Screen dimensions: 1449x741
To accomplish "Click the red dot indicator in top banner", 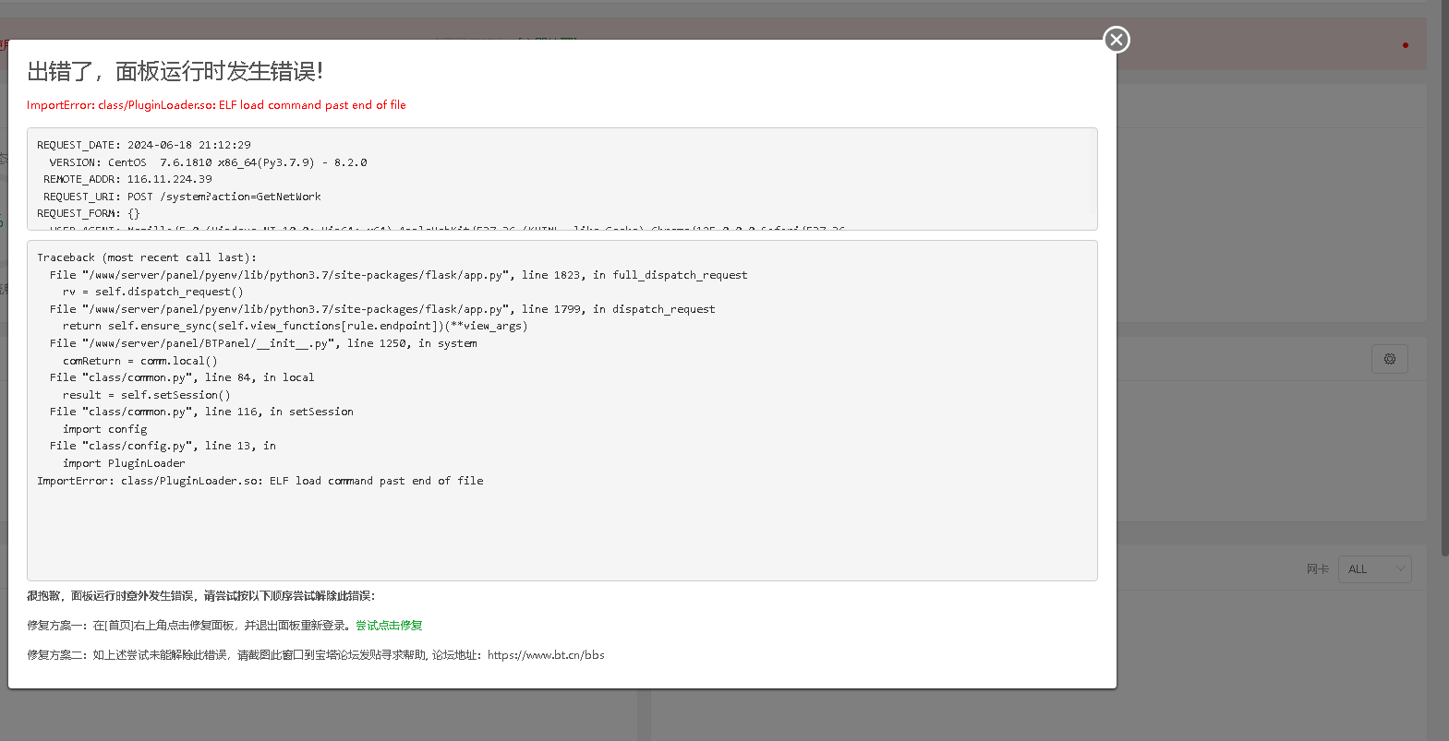I will (x=1406, y=44).
